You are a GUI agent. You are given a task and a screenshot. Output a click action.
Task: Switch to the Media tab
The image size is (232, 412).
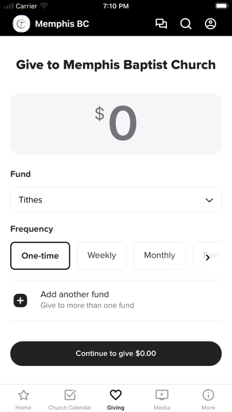coord(162,400)
